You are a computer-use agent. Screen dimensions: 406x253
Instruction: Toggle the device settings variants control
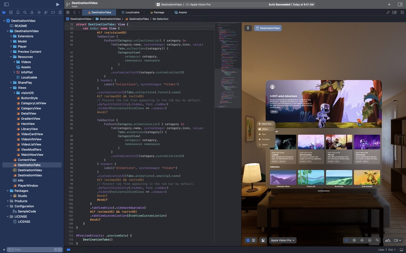pyautogui.click(x=263, y=240)
